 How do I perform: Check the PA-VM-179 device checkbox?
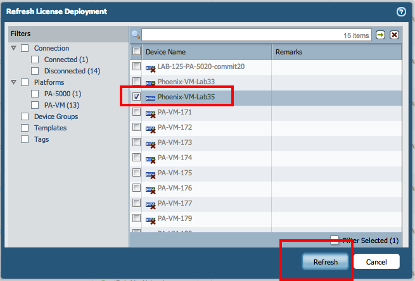137,218
